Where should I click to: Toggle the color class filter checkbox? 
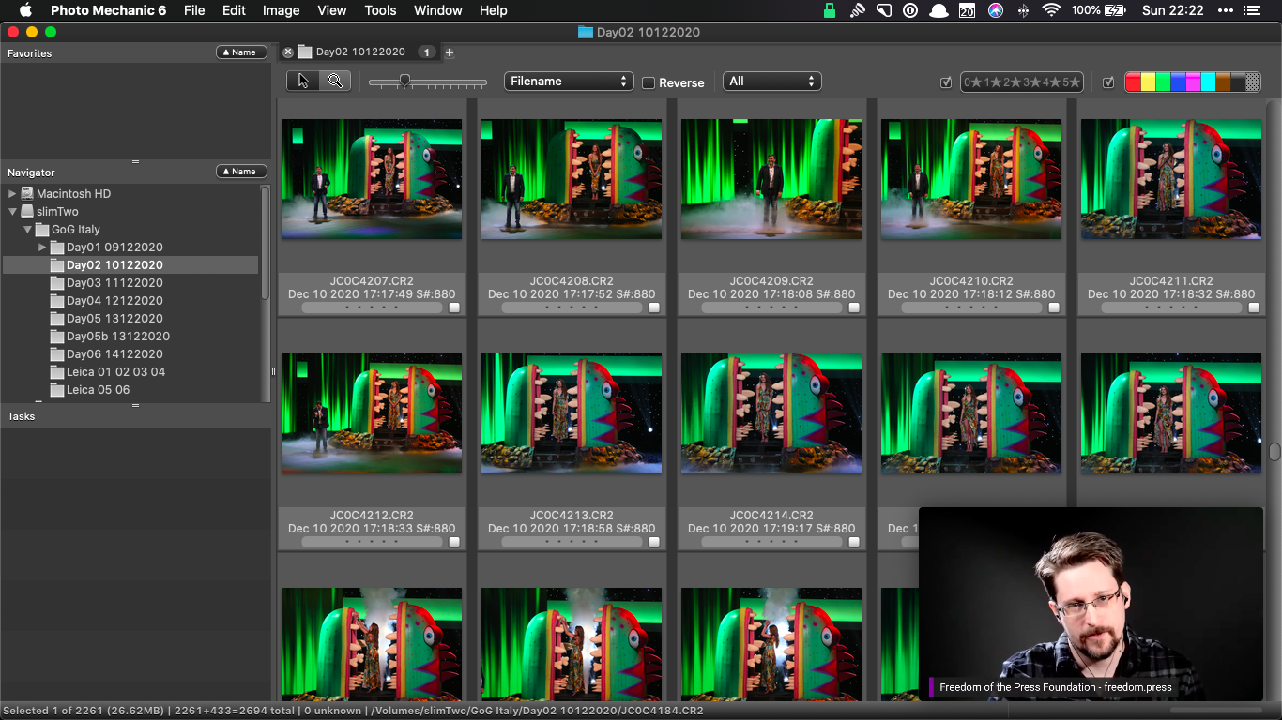[1108, 82]
